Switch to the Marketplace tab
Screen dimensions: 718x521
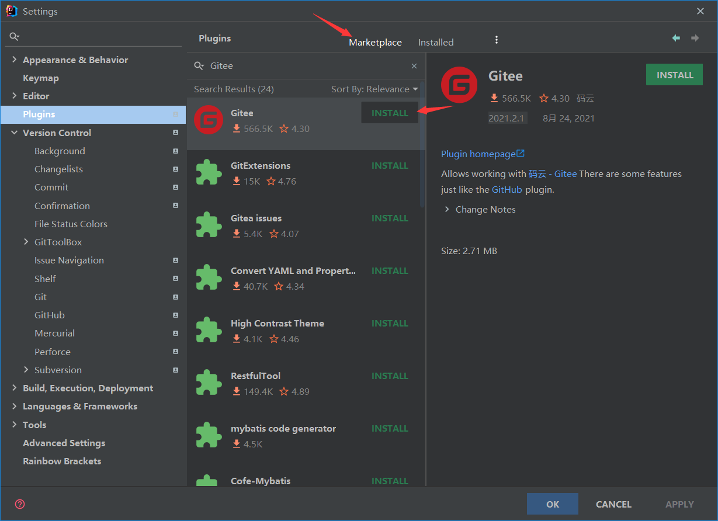point(375,42)
